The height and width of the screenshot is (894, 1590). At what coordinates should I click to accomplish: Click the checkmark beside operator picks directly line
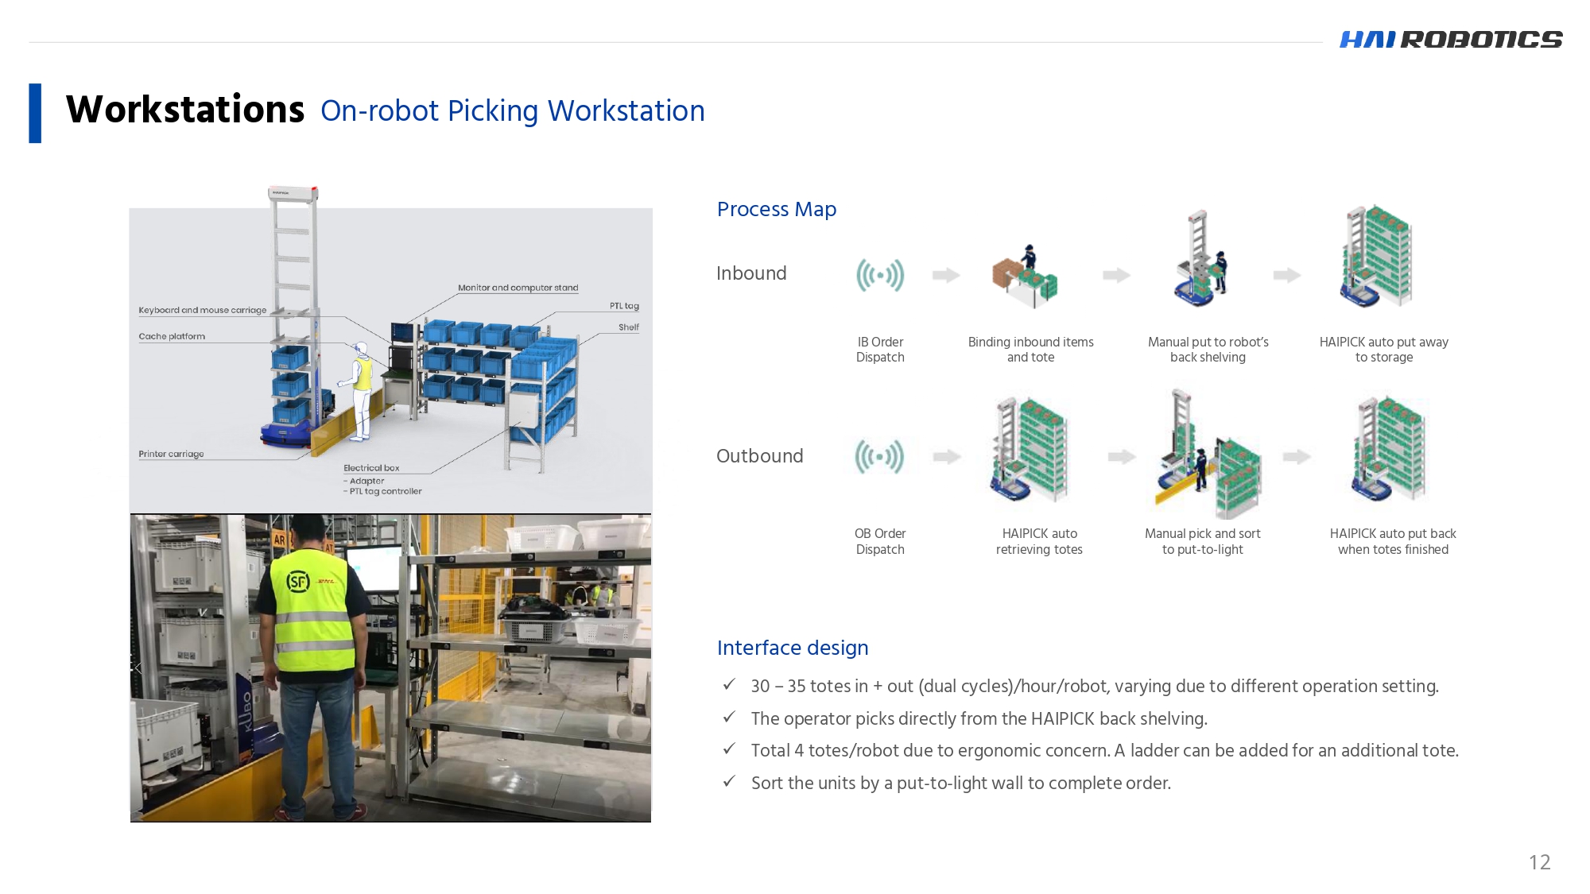tap(729, 718)
